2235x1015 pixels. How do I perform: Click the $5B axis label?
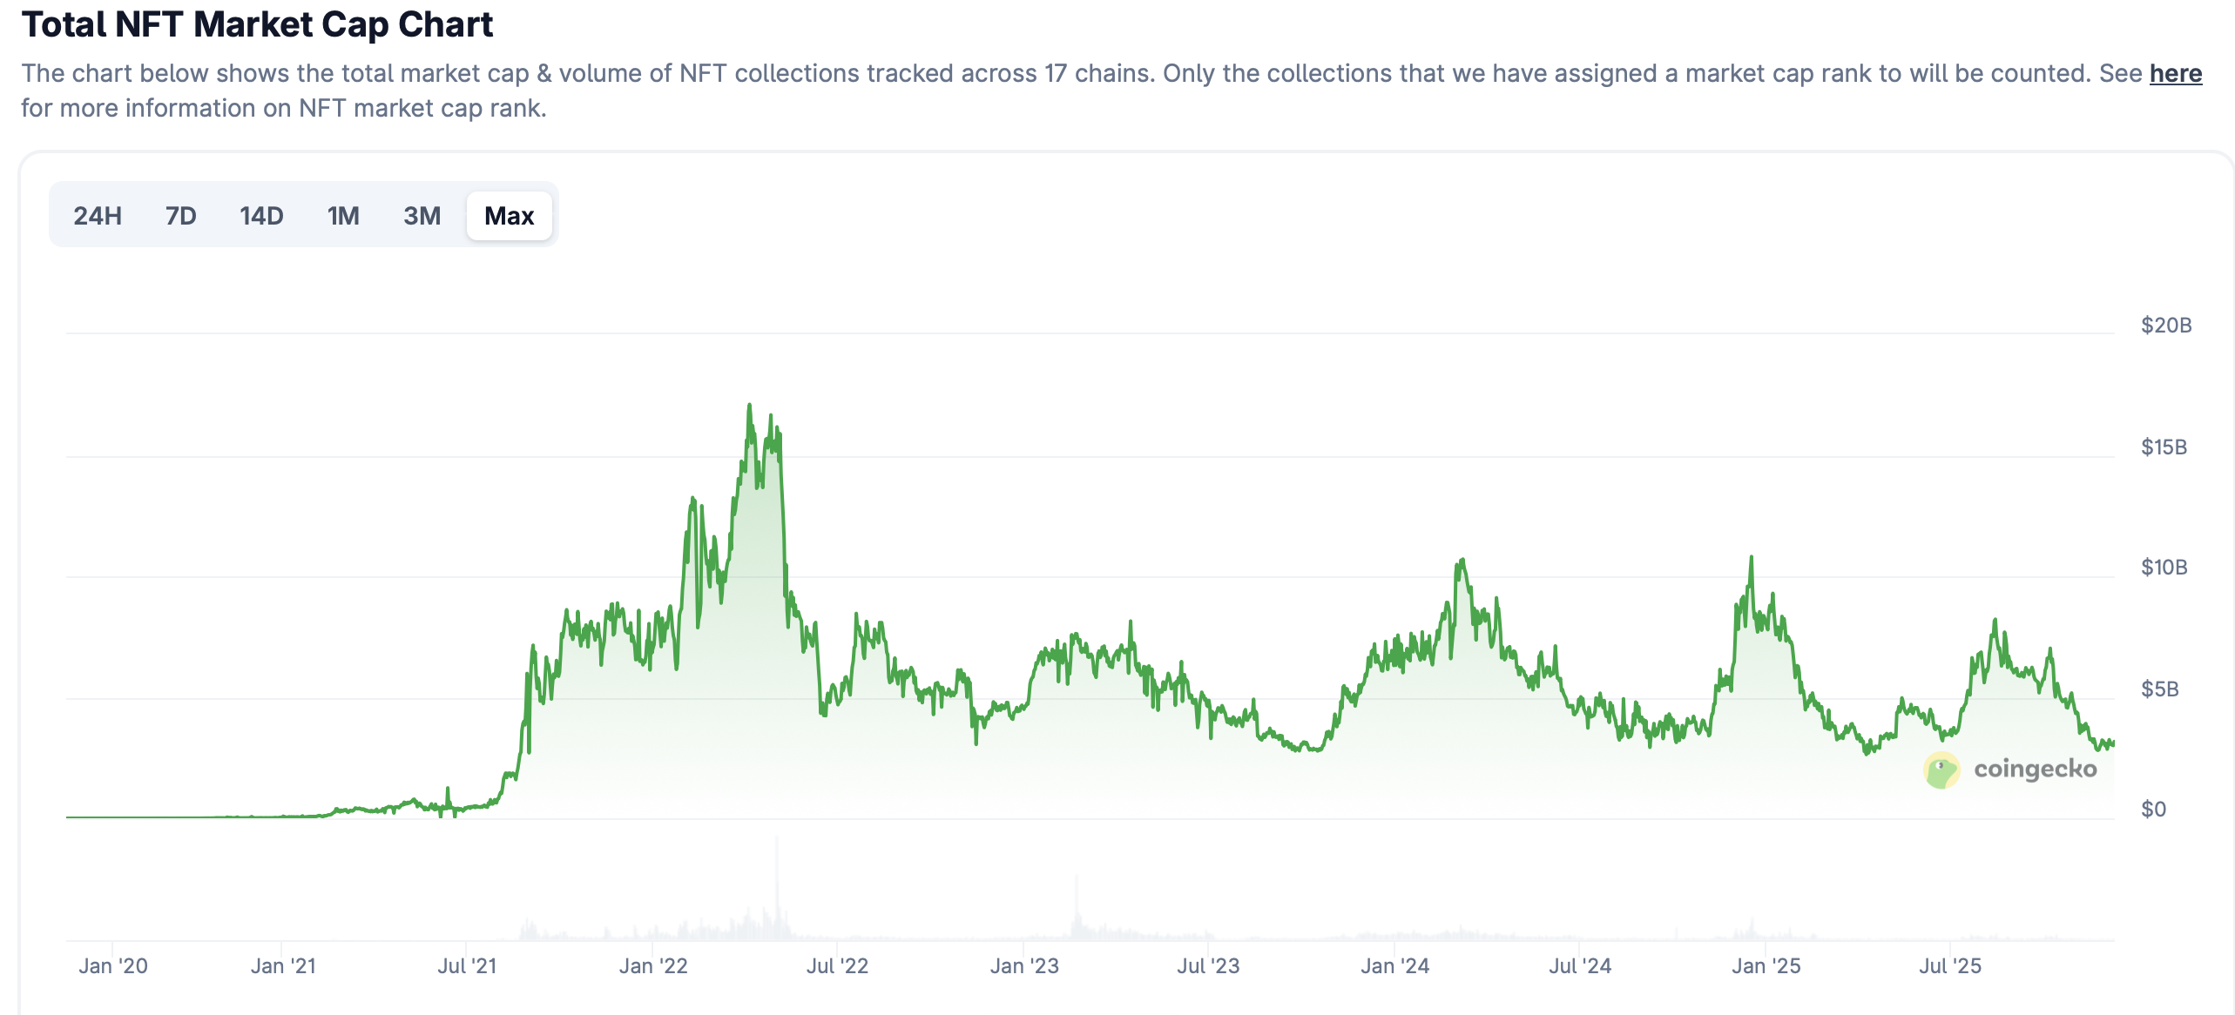pyautogui.click(x=2161, y=688)
